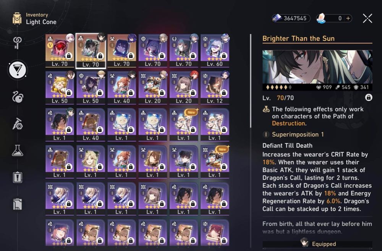Image resolution: width=382 pixels, height=251 pixels.
Task: Click the detail panel vertical scrollbar
Action: [251, 81]
